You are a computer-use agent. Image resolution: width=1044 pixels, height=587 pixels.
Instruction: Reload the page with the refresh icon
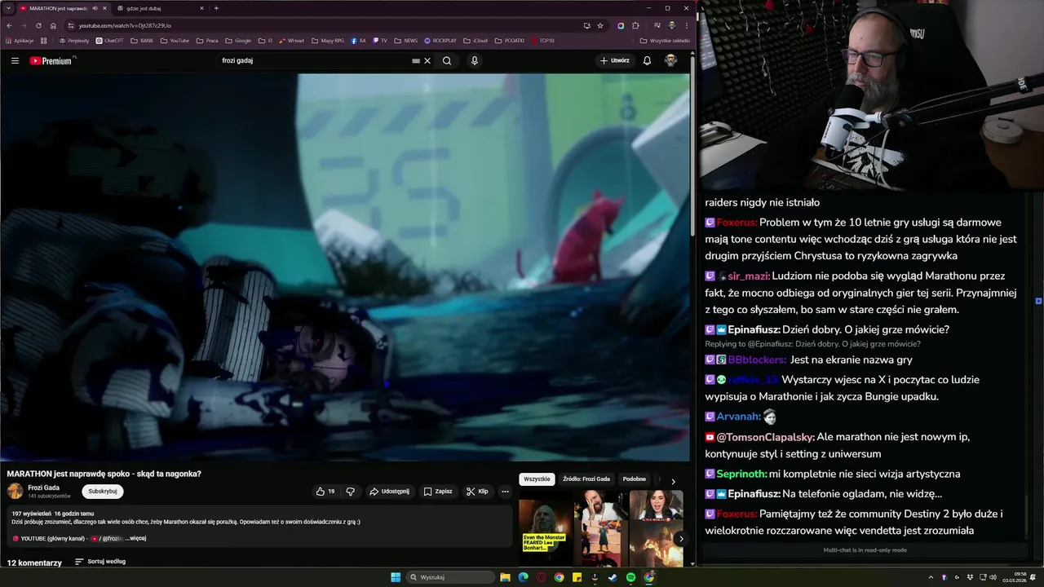[x=38, y=25]
